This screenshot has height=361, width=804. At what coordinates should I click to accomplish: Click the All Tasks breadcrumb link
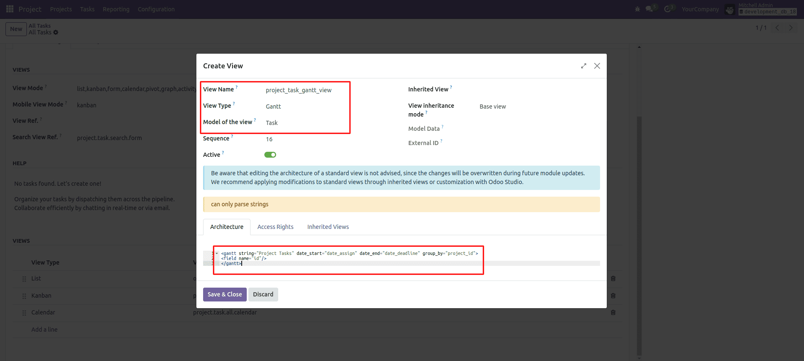tap(39, 26)
